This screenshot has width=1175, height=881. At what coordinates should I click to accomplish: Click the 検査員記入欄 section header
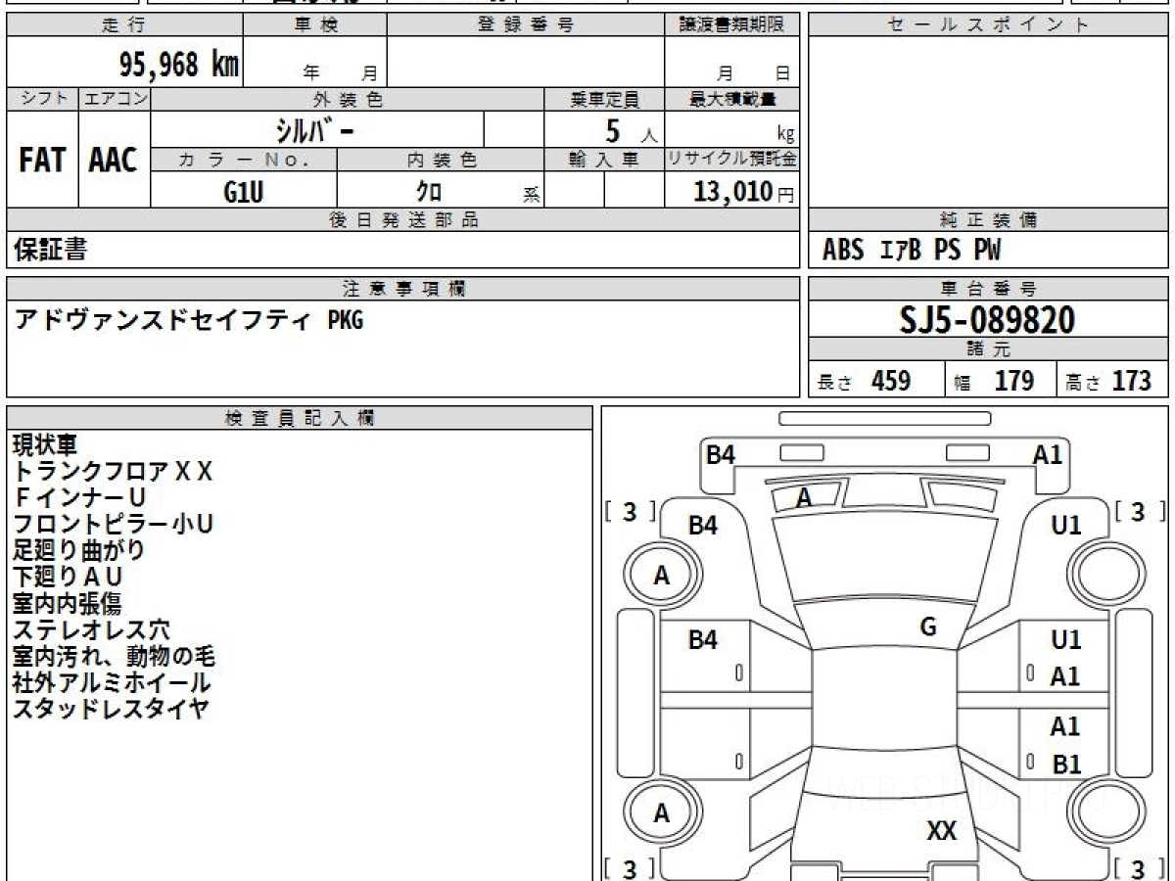tap(300, 417)
